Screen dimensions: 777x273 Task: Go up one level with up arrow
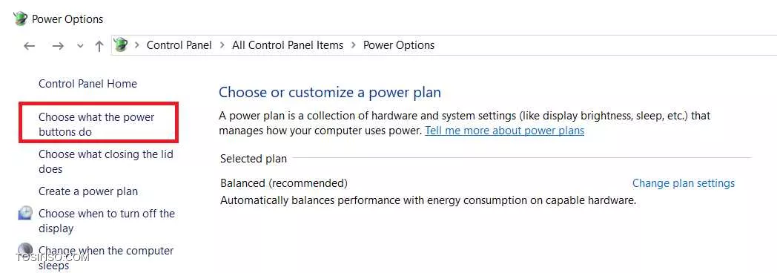(99, 46)
